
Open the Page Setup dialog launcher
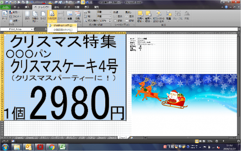tap(81, 25)
